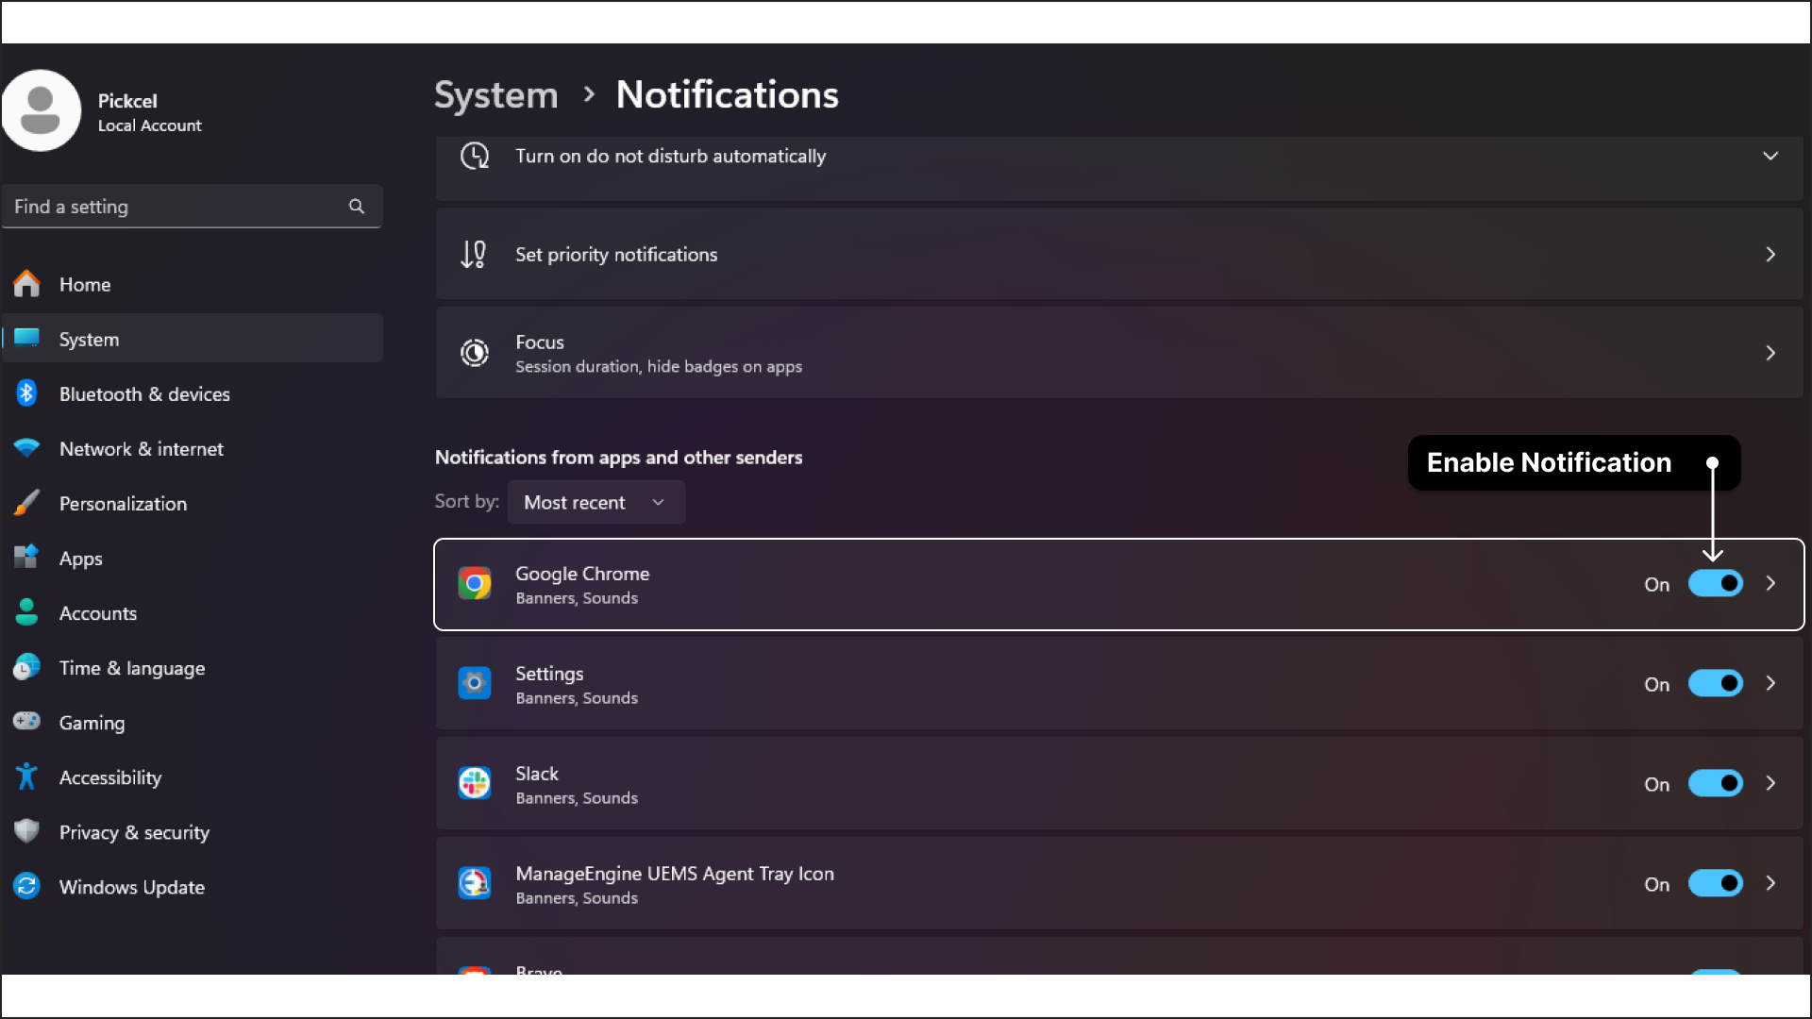Click Sort by Most recent dropdown
Viewport: 1812px width, 1019px height.
(x=594, y=503)
